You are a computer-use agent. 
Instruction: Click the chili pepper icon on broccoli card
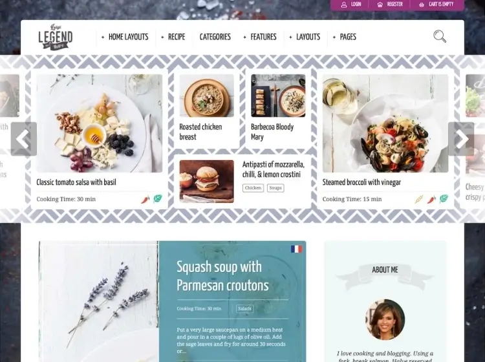[x=431, y=199]
